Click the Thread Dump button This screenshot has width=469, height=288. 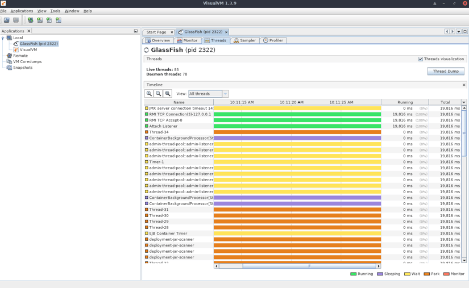tap(446, 71)
